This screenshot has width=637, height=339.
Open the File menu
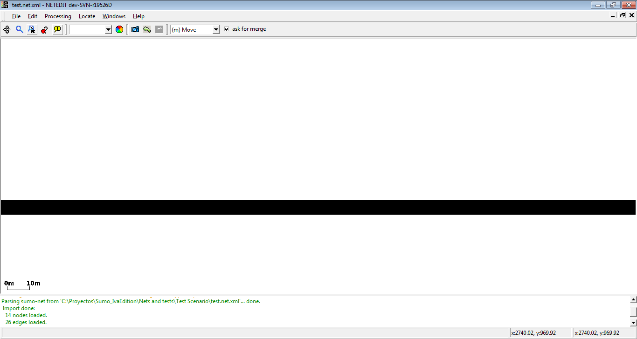[x=16, y=16]
